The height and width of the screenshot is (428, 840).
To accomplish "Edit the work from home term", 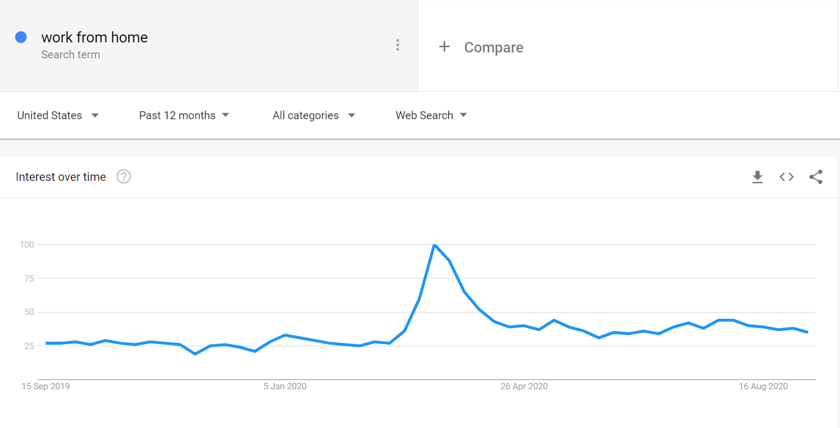I will (x=94, y=37).
